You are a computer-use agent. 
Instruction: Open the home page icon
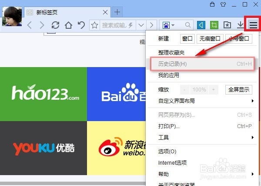point(68,25)
